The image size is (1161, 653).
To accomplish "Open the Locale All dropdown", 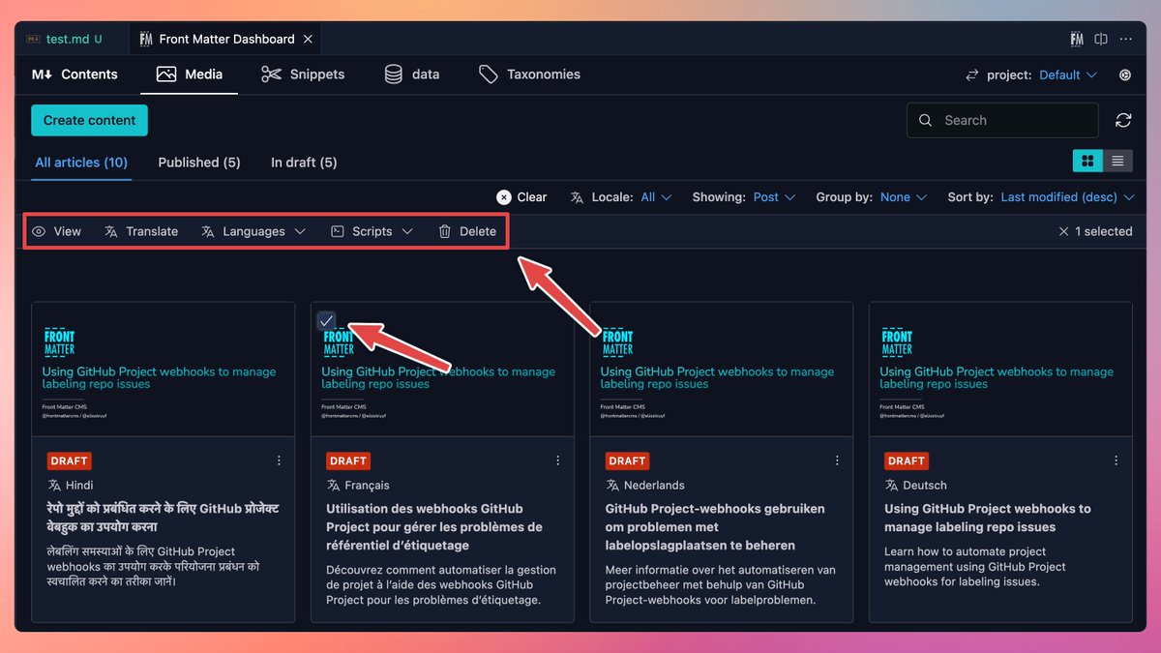I will [655, 196].
